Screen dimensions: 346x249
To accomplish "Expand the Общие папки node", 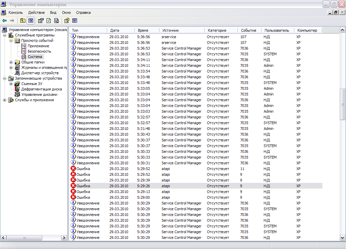I will click(11, 62).
